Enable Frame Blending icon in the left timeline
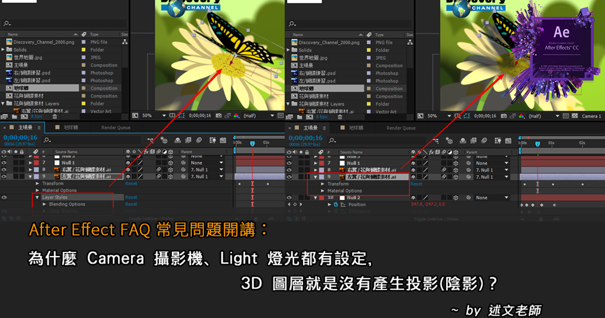Image resolution: width=605 pixels, height=318 pixels. coord(188,140)
